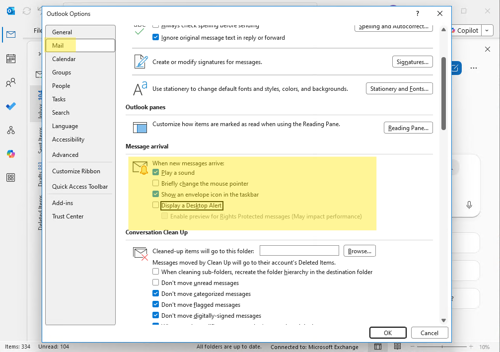Viewport: 500px width, 352px height.
Task: Open the To Do checkmark icon
Action: 10,106
